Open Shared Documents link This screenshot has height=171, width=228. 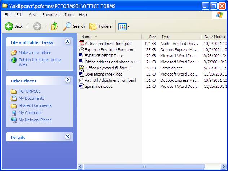[35, 105]
